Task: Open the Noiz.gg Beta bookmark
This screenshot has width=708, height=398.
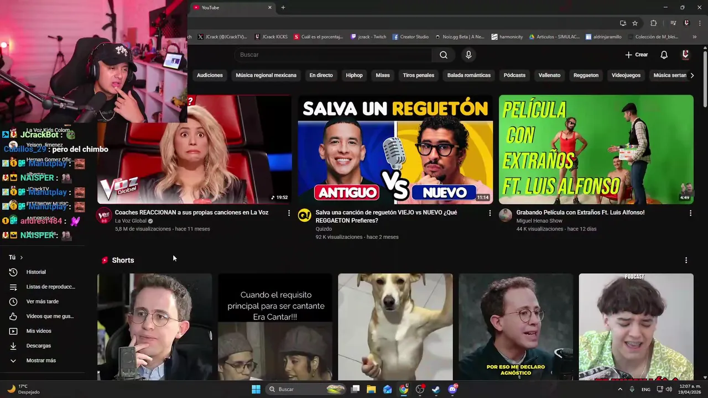Action: click(460, 37)
